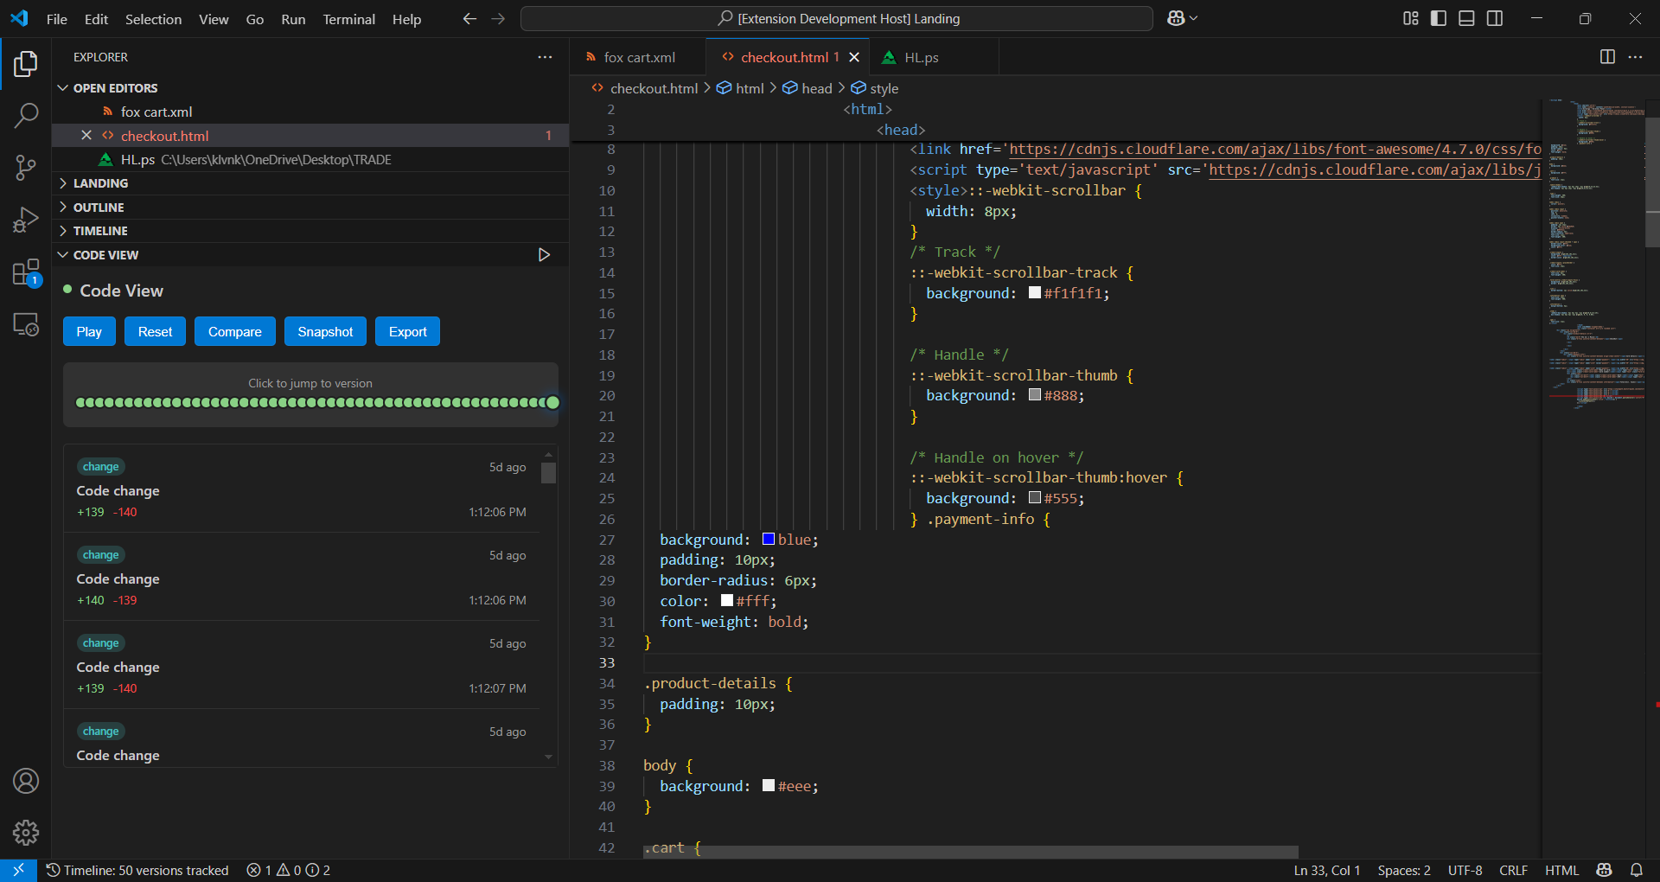
Task: Split the editor to the right
Action: (x=1607, y=57)
